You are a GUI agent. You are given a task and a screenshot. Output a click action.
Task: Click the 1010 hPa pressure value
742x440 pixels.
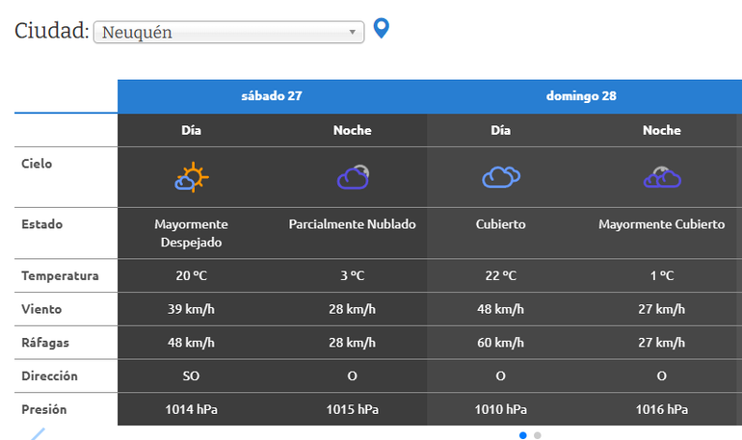tap(501, 409)
